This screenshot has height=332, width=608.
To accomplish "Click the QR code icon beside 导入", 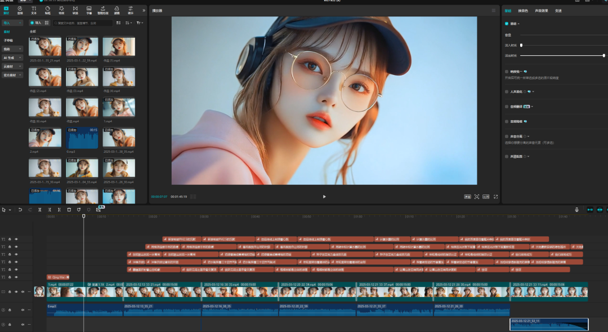I will (47, 23).
